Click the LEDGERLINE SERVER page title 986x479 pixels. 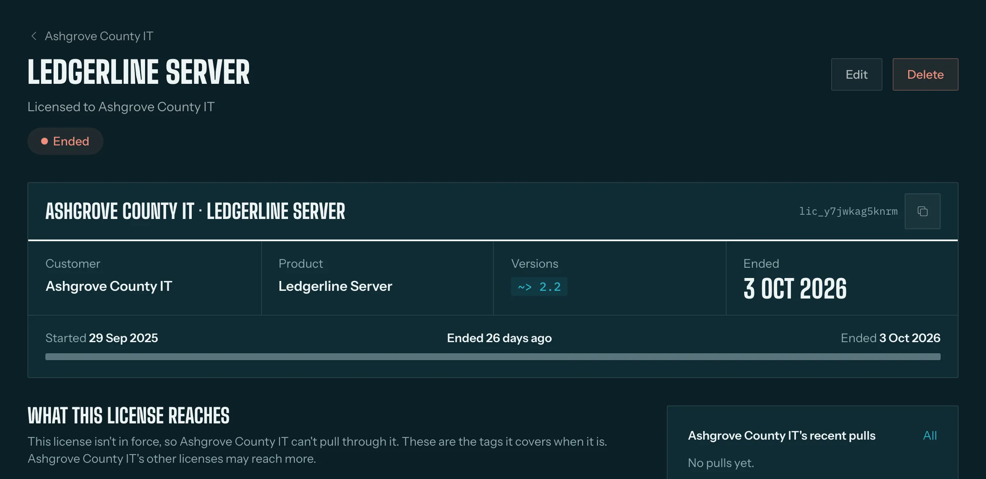pyautogui.click(x=139, y=72)
